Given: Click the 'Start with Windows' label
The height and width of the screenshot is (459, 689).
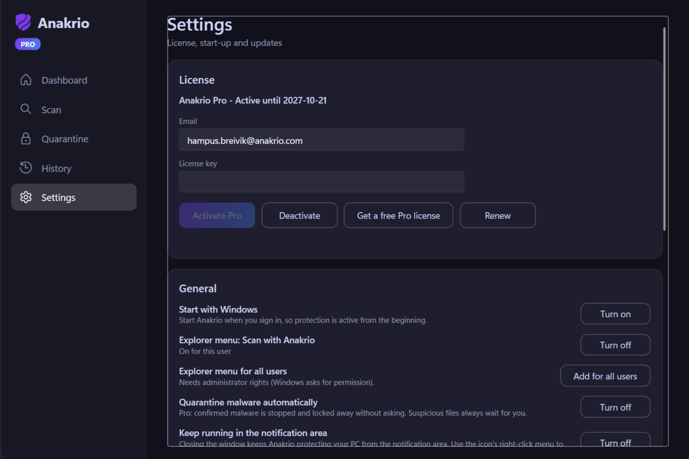Looking at the screenshot, I should point(218,309).
